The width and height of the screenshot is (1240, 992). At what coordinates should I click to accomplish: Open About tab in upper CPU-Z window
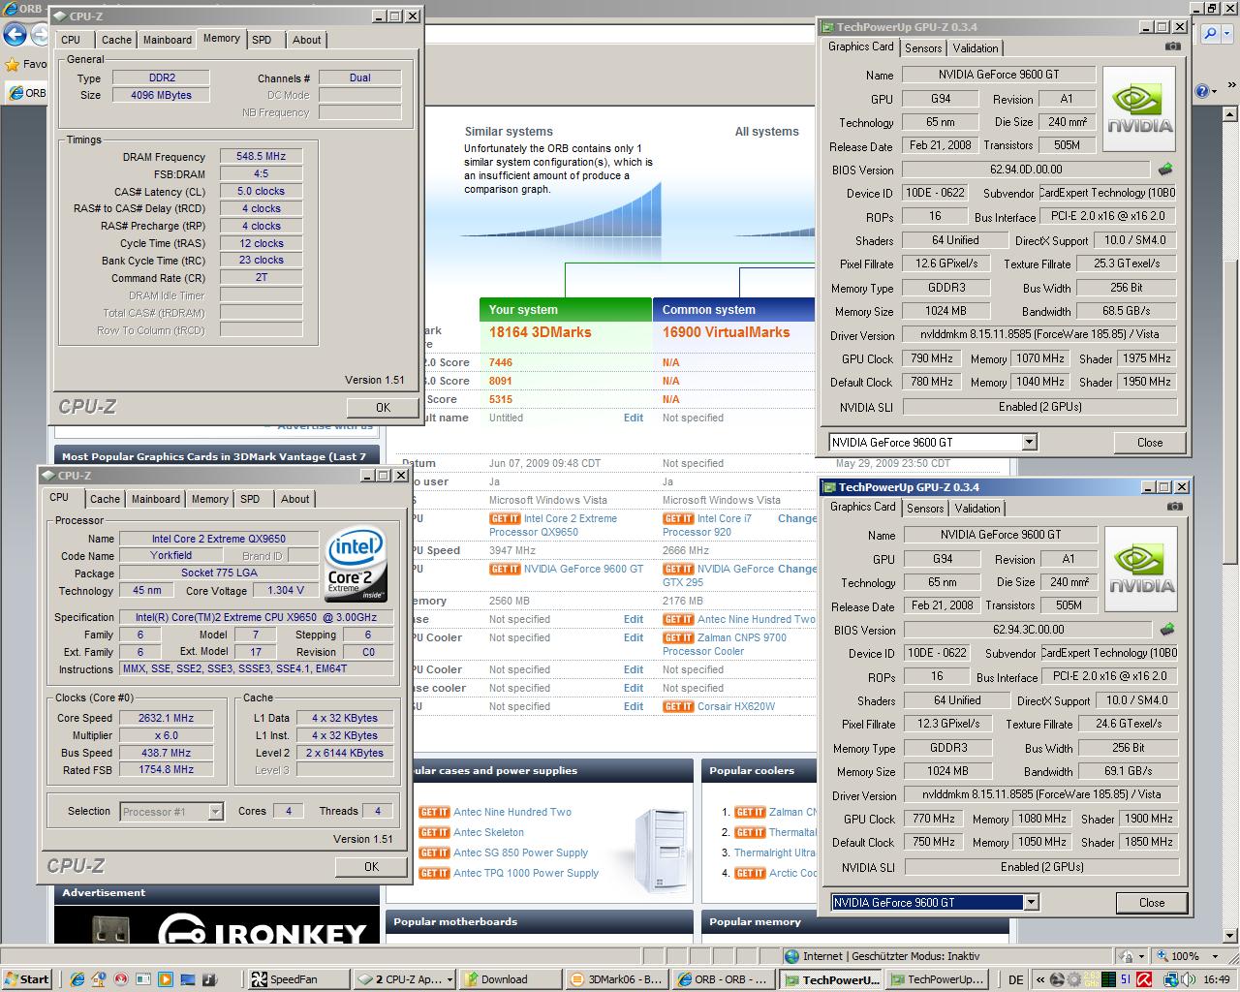click(x=306, y=40)
